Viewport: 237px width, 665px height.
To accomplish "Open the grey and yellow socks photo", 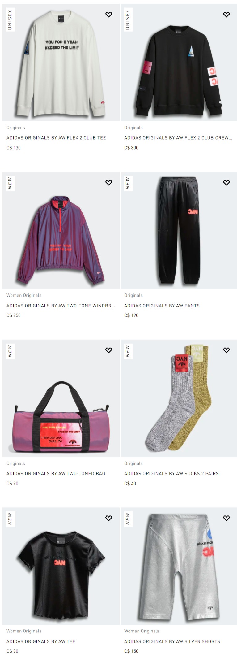I will coord(179,398).
